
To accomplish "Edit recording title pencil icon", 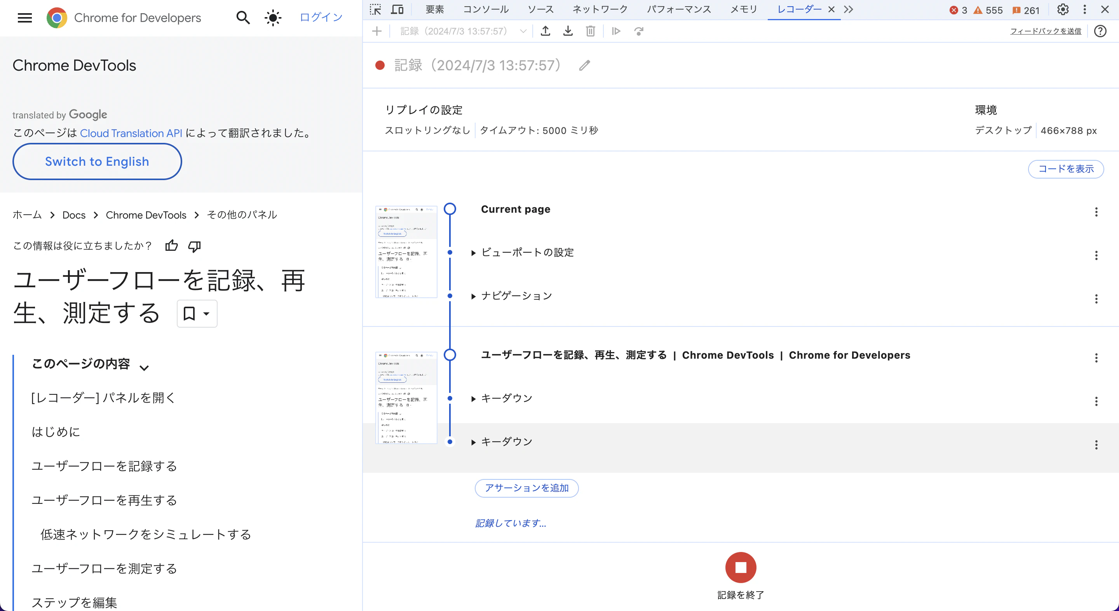I will [585, 65].
